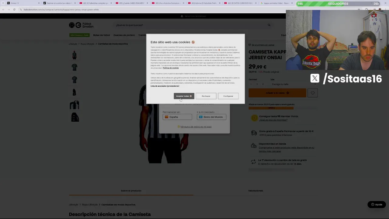
Task: Open Lista de asociados (proveedores) link
Action: click(x=165, y=86)
